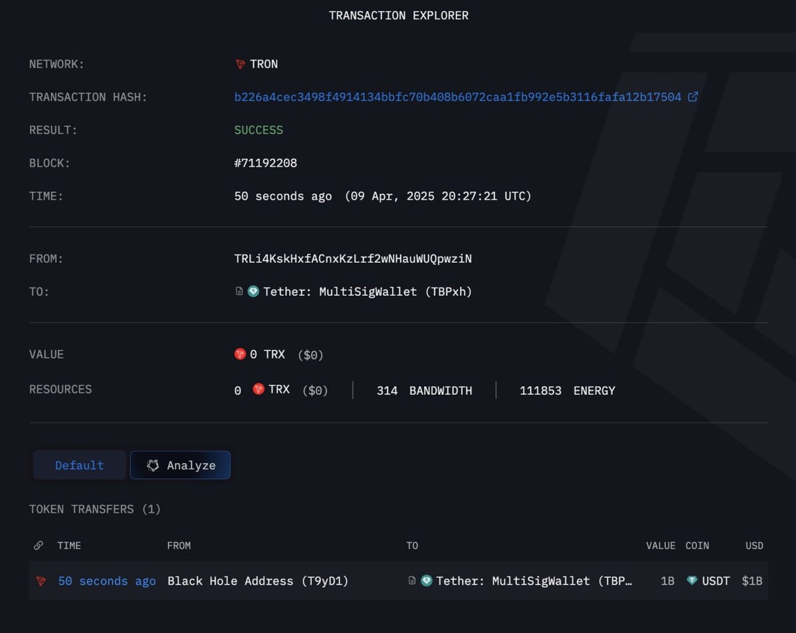Click the contract document icon in the TO field
The image size is (796, 633).
[x=239, y=291]
